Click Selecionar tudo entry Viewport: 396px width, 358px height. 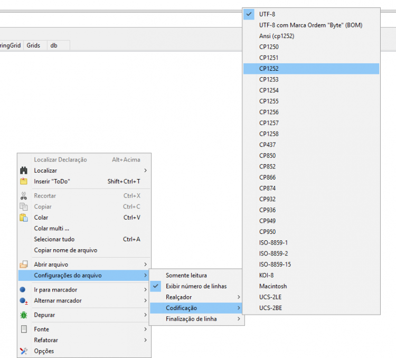(84, 239)
